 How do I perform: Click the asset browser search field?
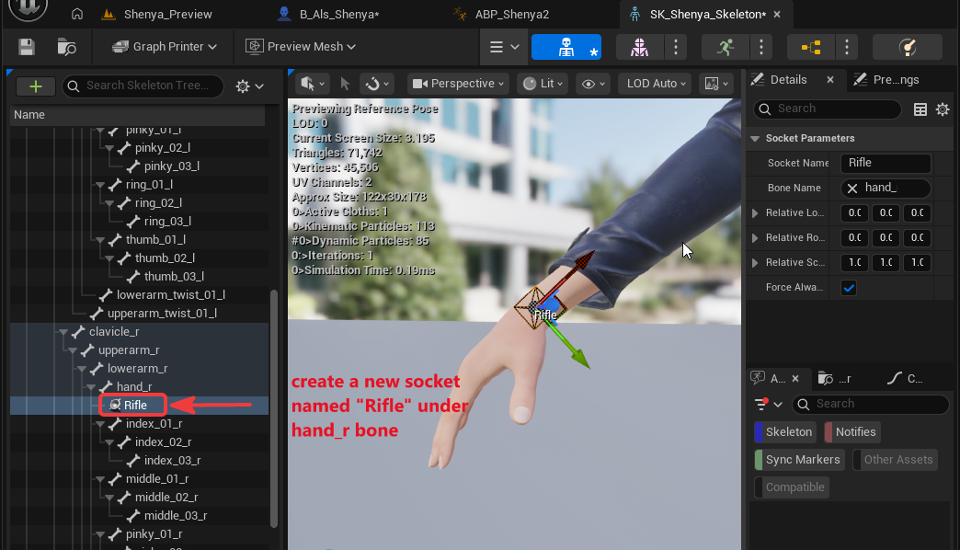(871, 405)
